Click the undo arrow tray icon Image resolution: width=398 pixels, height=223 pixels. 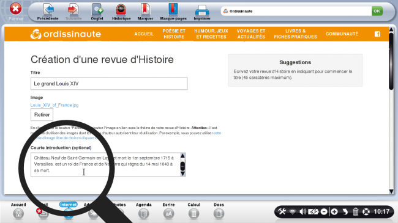tap(345, 211)
